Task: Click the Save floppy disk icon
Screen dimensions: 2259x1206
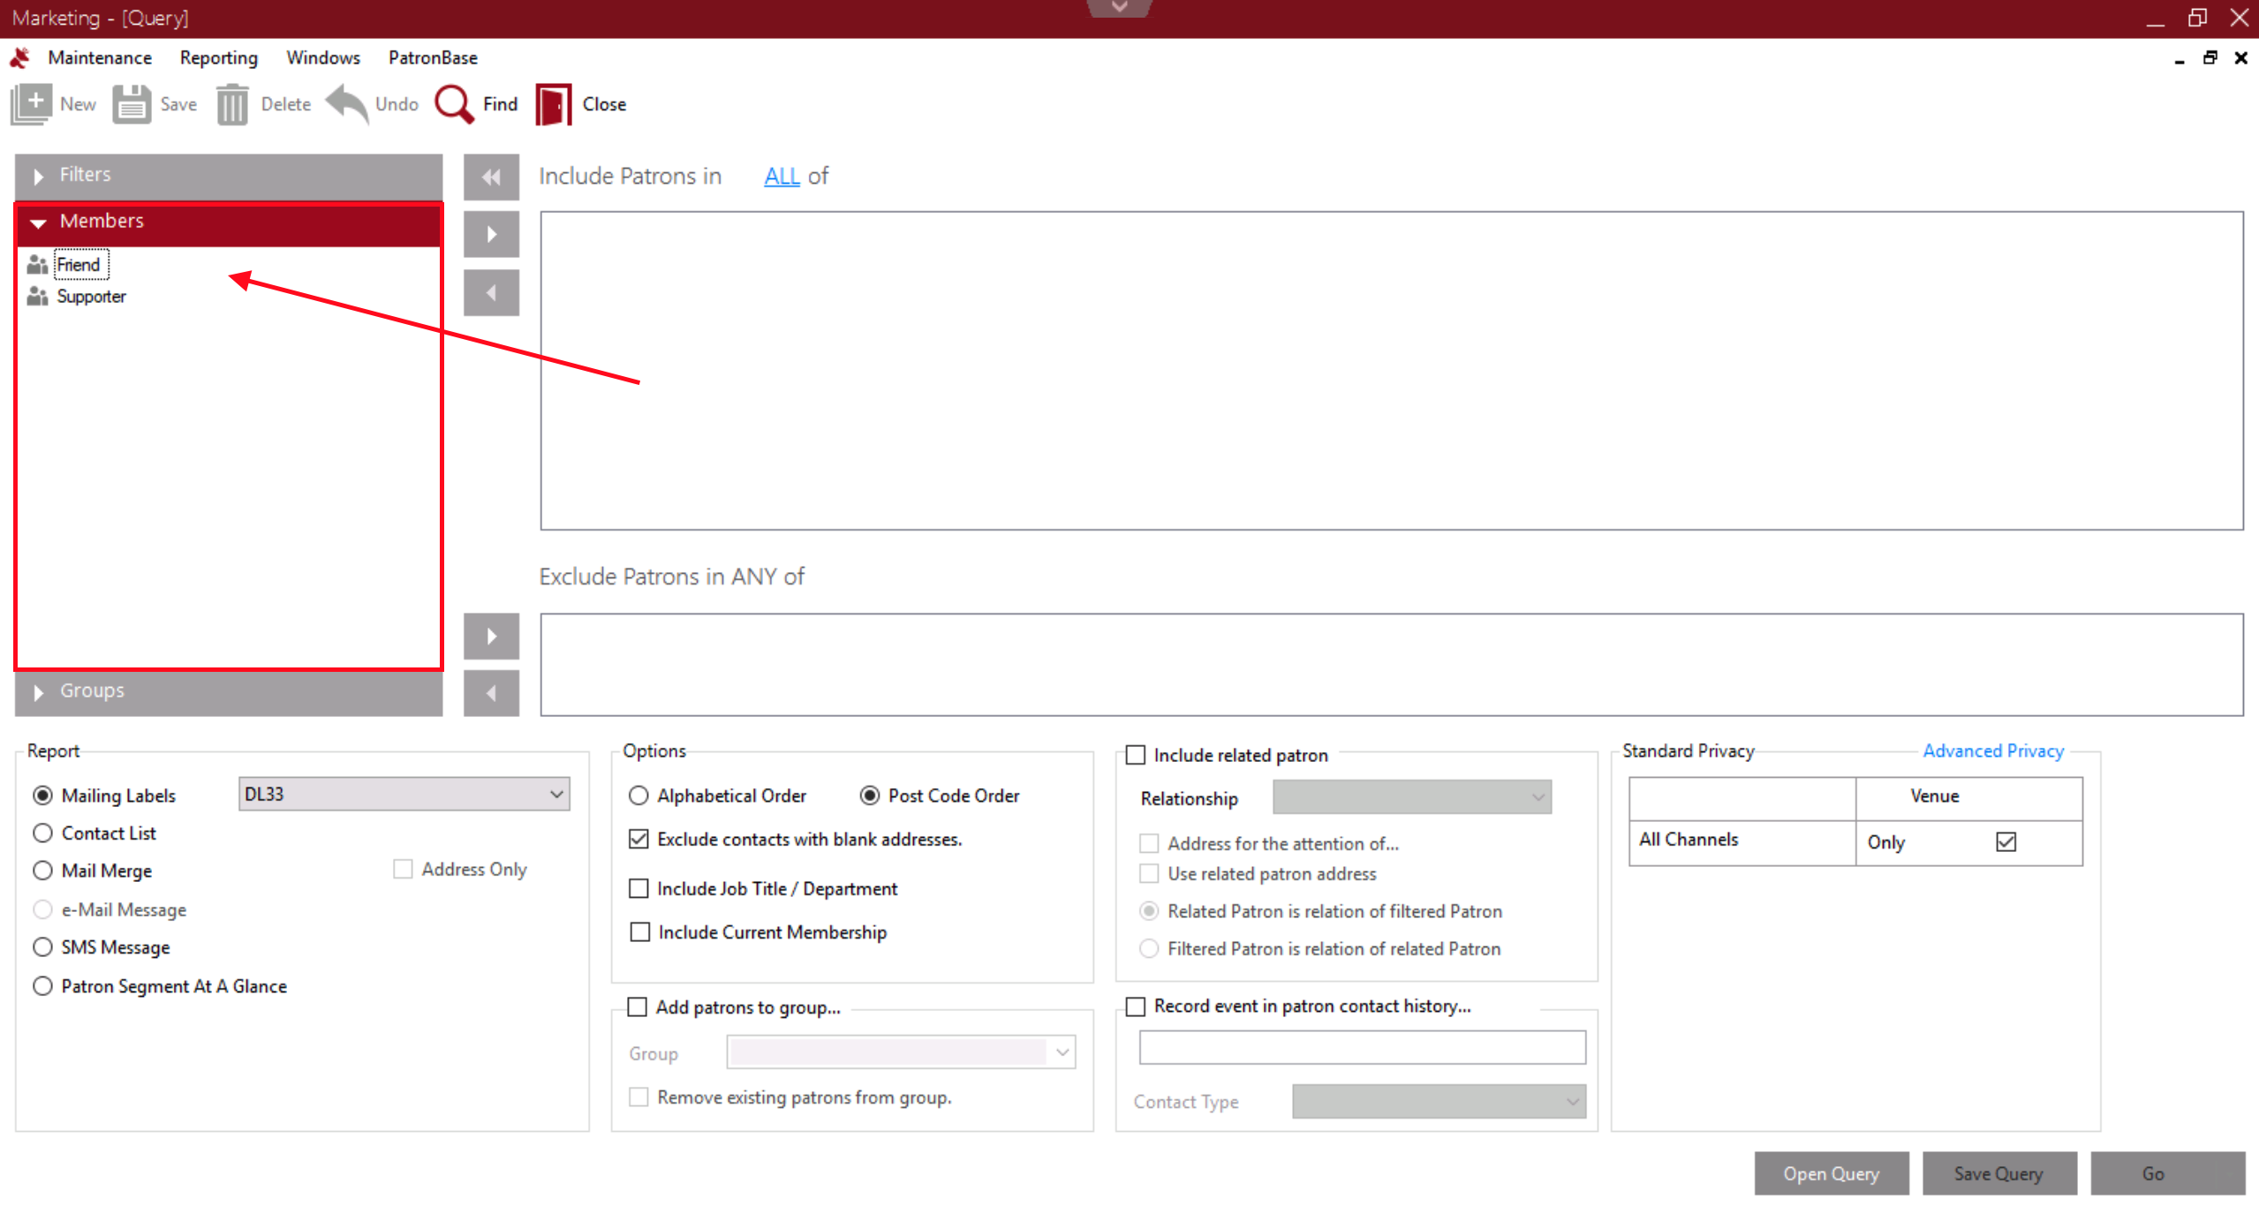Action: tap(132, 104)
